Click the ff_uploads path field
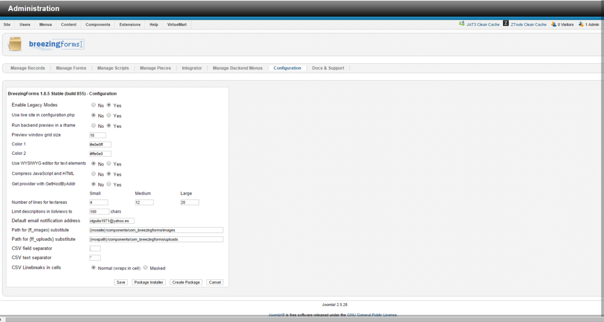 coord(156,239)
